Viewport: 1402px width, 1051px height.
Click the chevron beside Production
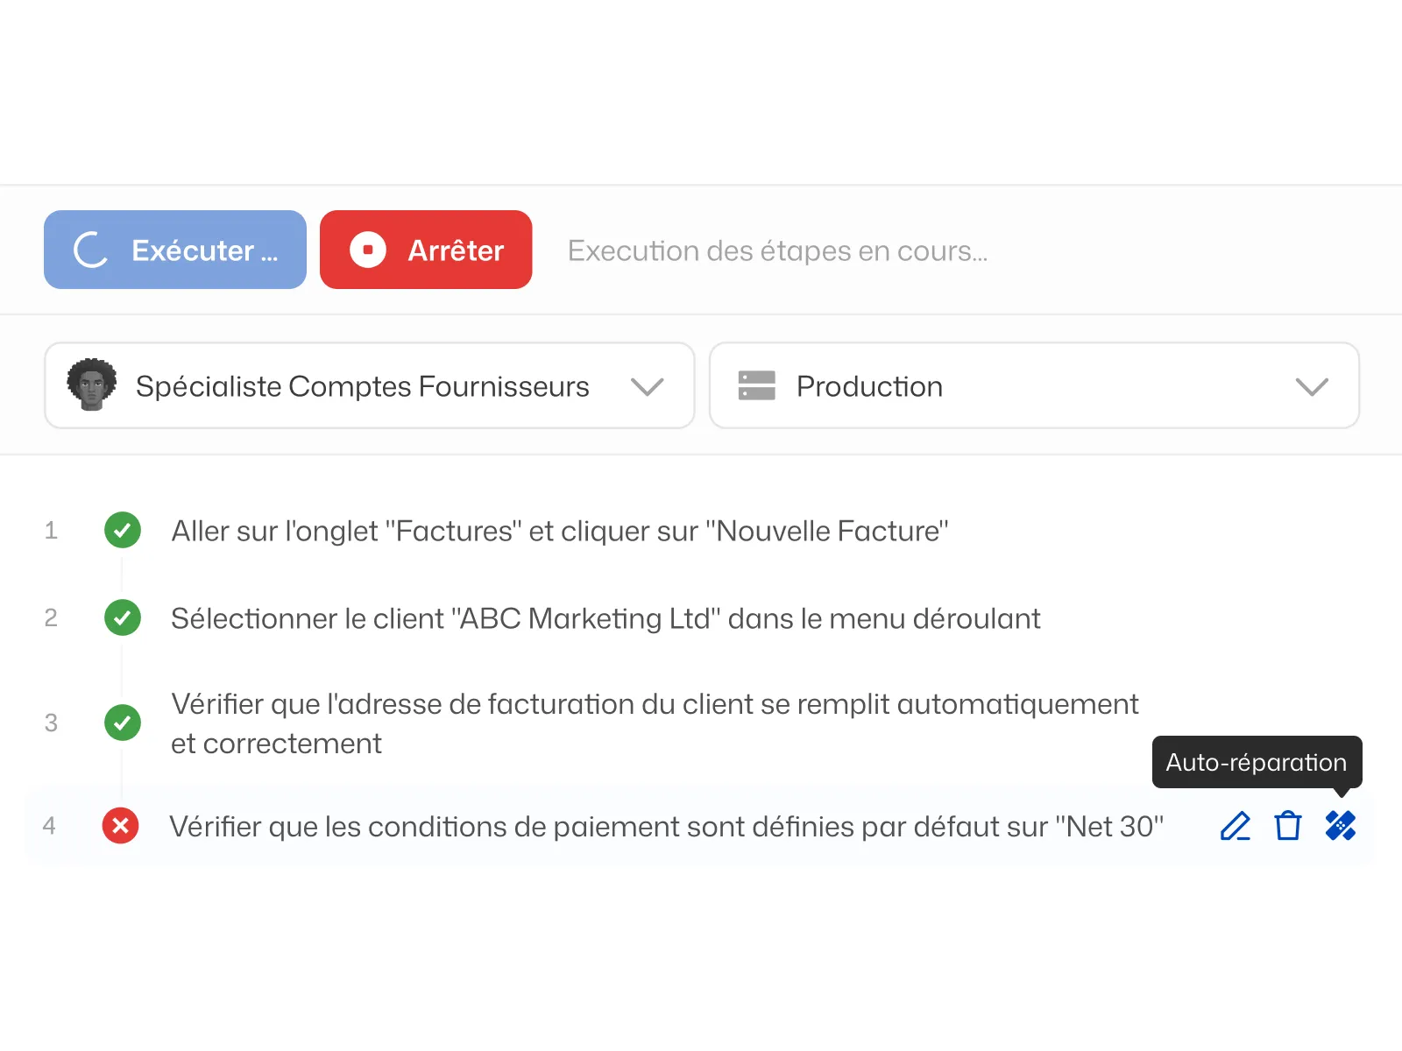1311,385
